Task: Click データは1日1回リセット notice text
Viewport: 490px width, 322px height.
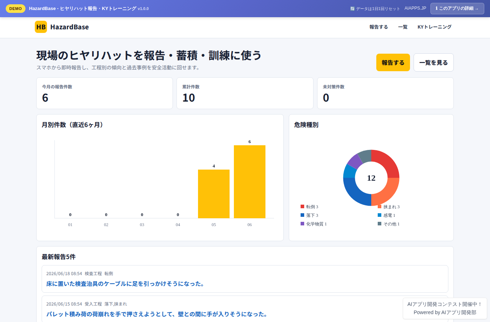Action: [x=378, y=9]
